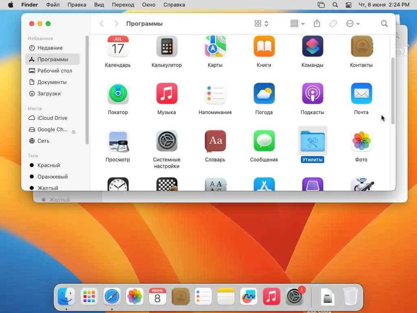Viewport: 417px width, 313px height.
Task: Open Notes from the Dock
Action: point(226,296)
